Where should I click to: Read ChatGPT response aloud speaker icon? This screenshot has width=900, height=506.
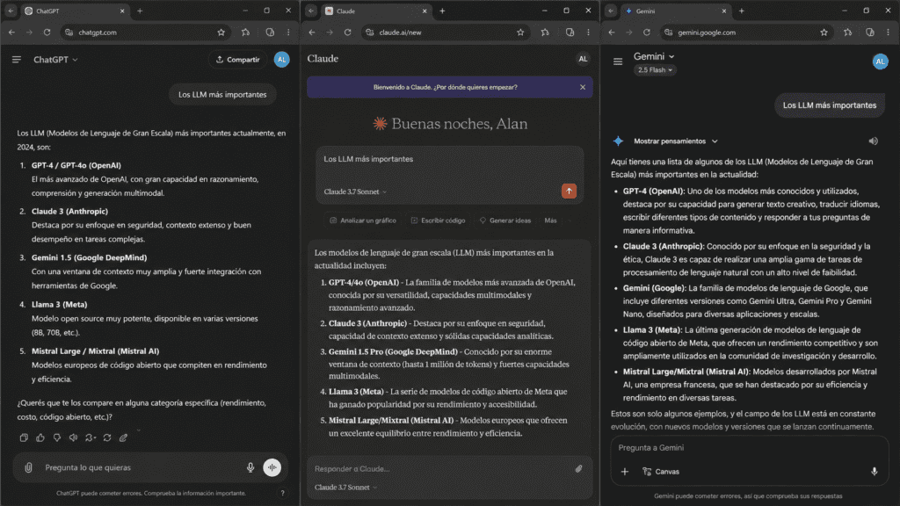coord(74,437)
